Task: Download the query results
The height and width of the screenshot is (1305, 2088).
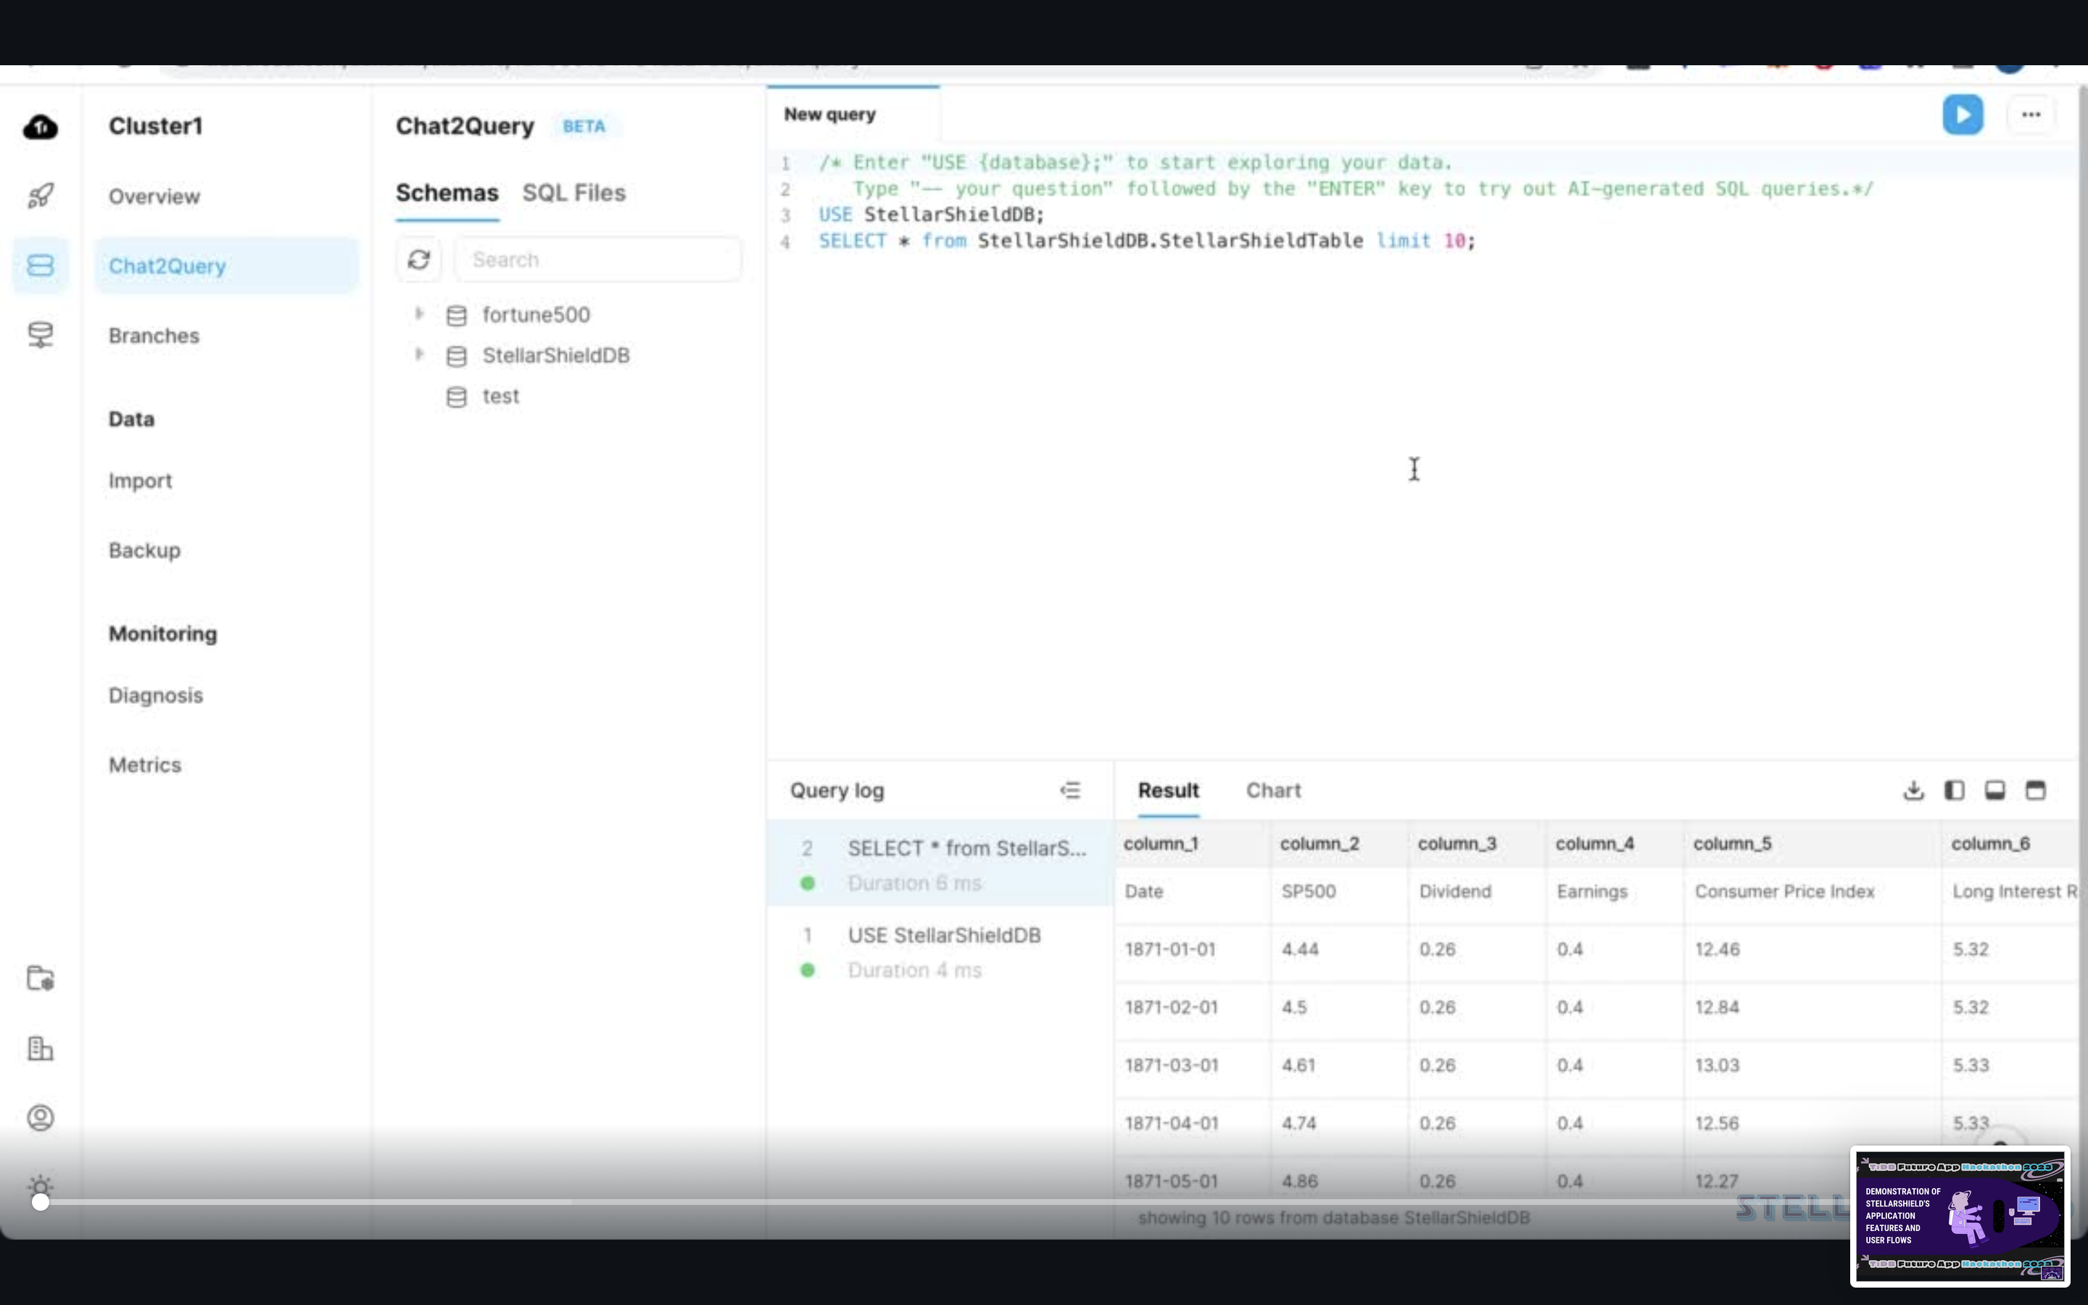Action: tap(1913, 790)
